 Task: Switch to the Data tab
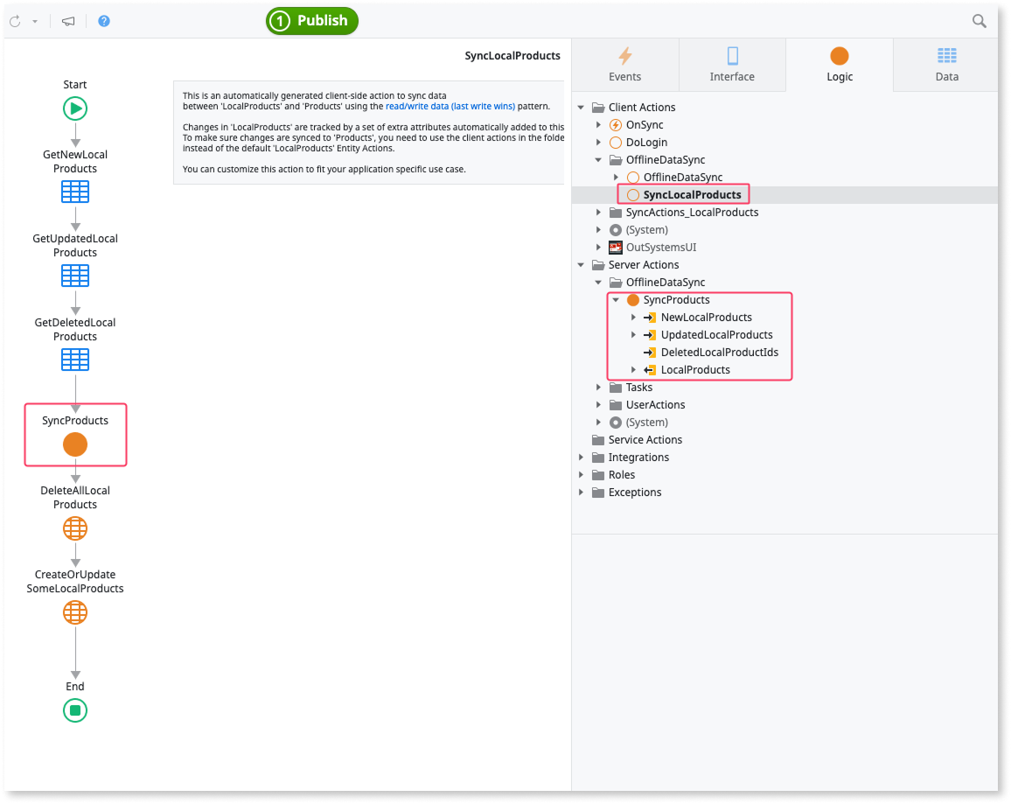pyautogui.click(x=946, y=65)
